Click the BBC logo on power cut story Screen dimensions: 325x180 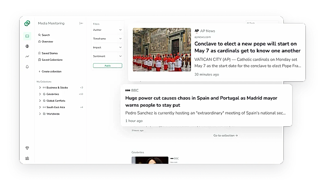pos(128,90)
